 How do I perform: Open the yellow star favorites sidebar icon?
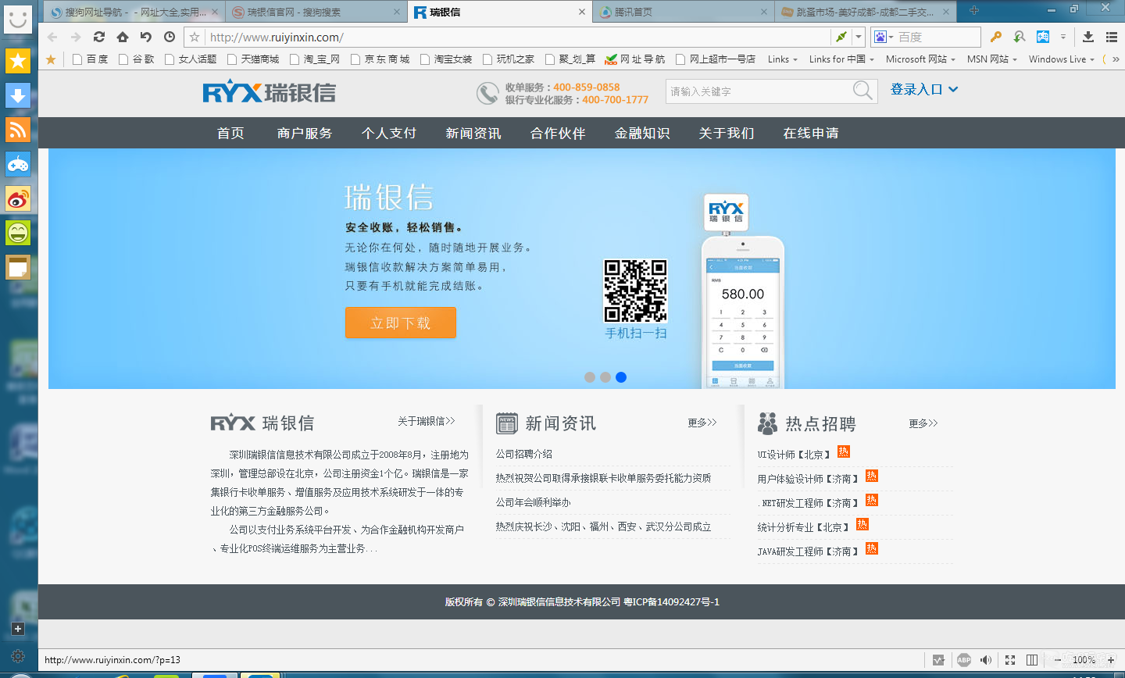tap(18, 60)
